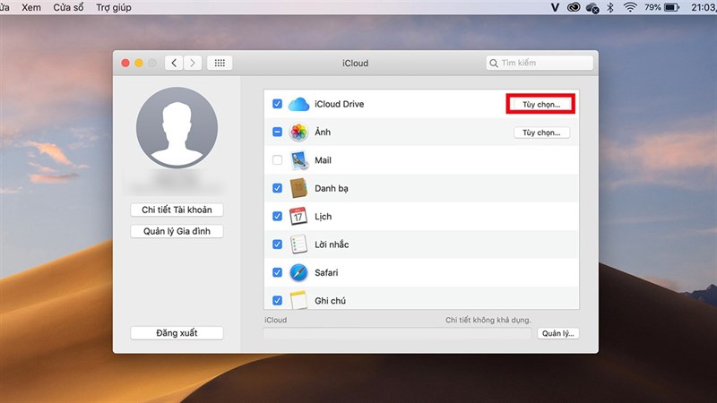Click the Mail stamp icon
This screenshot has width=717, height=403.
(299, 160)
